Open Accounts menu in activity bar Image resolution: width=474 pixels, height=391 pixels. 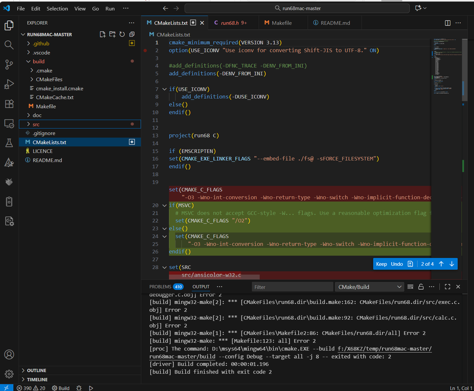(9, 354)
